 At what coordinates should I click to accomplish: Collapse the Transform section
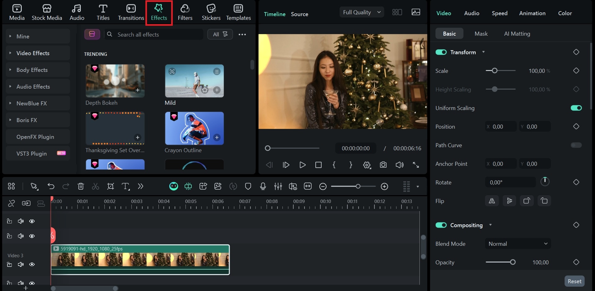(483, 52)
